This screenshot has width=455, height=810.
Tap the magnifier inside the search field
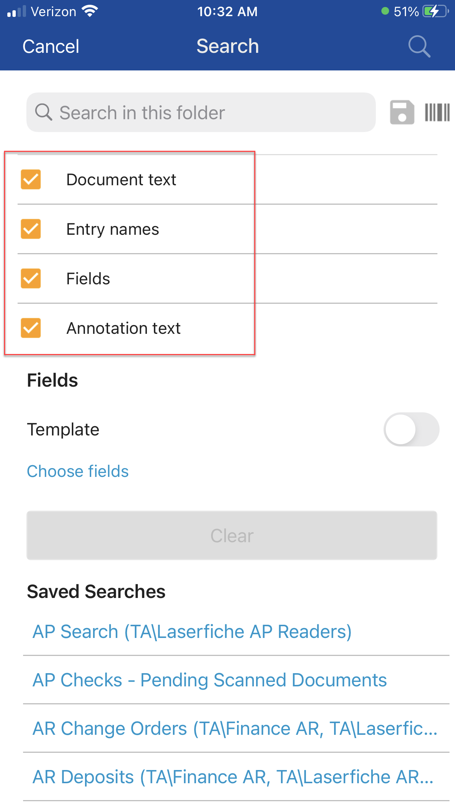tap(44, 112)
